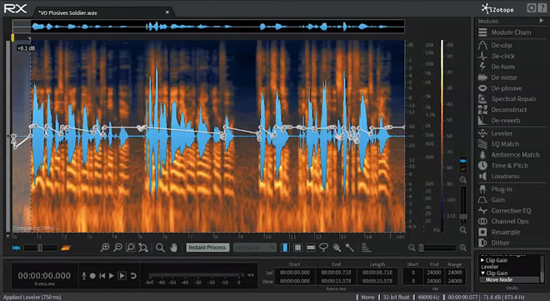
Task: Open the Dither module
Action: click(494, 243)
